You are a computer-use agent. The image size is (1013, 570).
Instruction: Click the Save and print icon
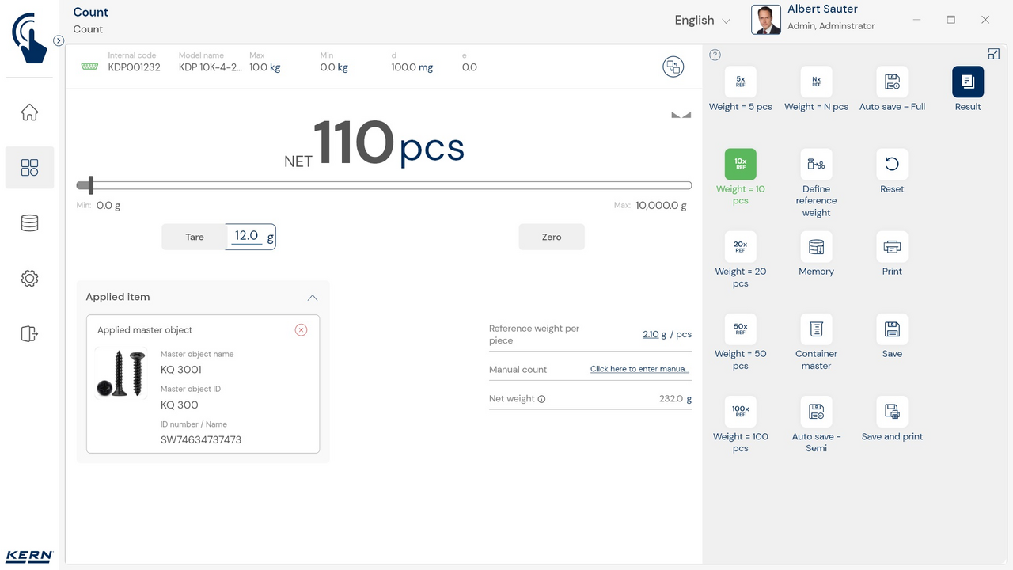[892, 412]
